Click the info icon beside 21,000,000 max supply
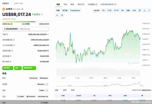152x104 pixels. tap(10, 62)
